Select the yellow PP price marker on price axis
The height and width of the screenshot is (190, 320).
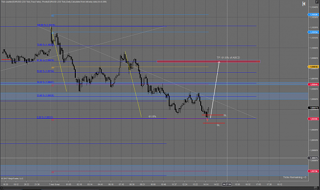tap(313, 67)
